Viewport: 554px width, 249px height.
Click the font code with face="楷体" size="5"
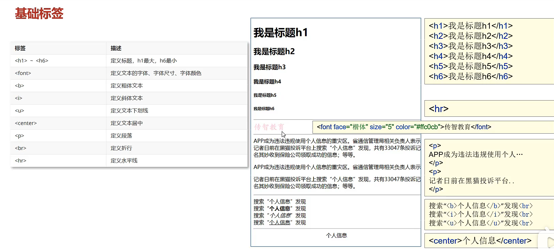coord(404,127)
